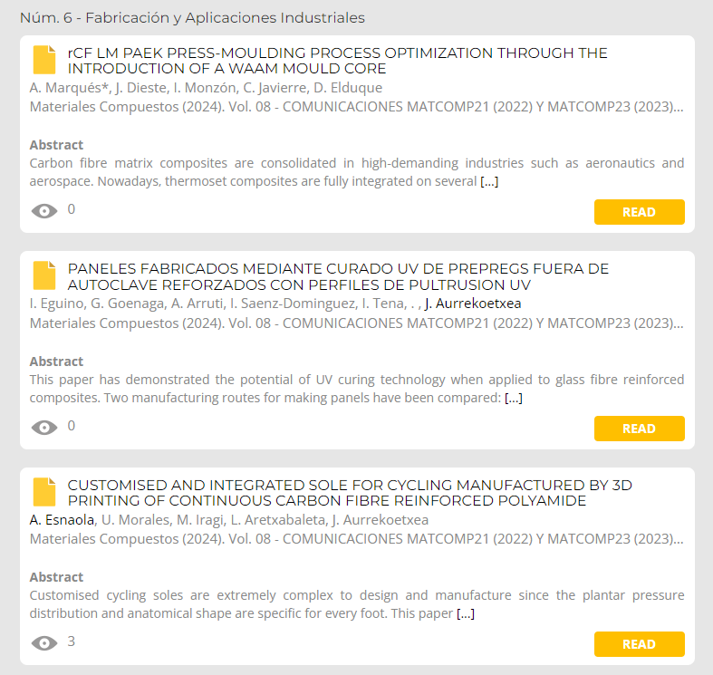Click the journal volume line in the first card
This screenshot has height=675, width=713.
click(x=357, y=107)
